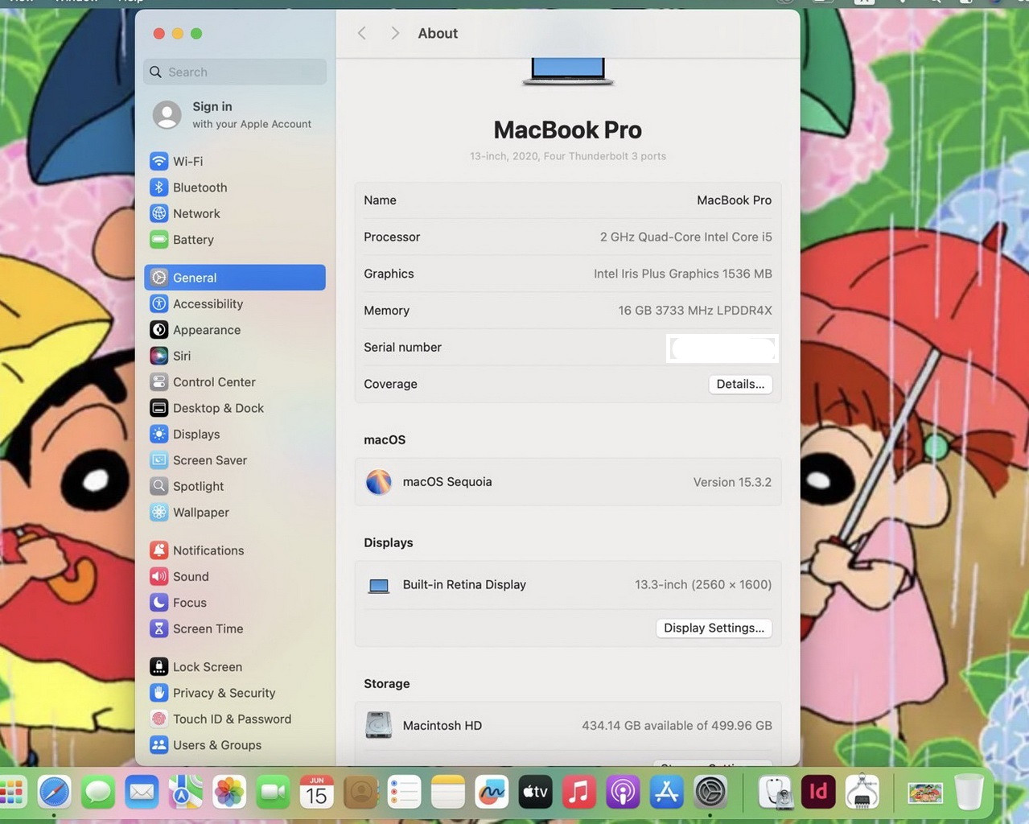Go to Notifications settings
This screenshot has width=1029, height=824.
point(235,550)
